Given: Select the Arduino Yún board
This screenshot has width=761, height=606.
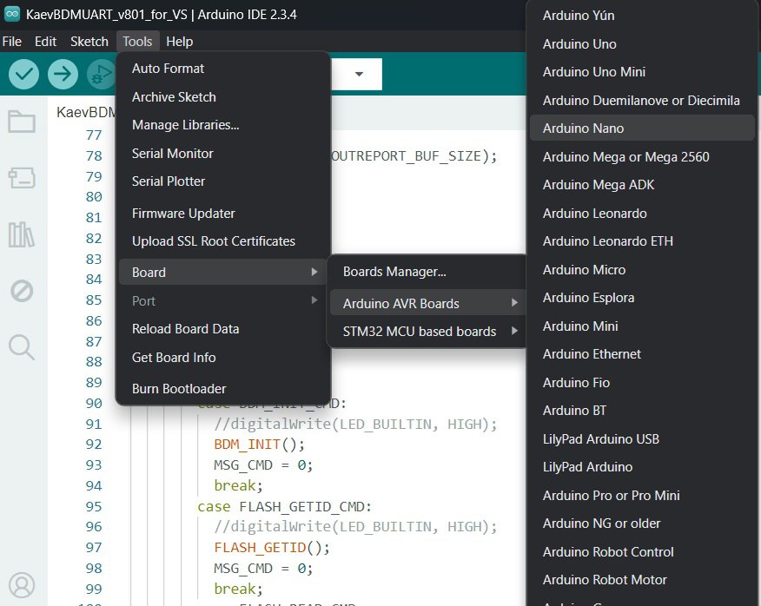Looking at the screenshot, I should (642, 16).
